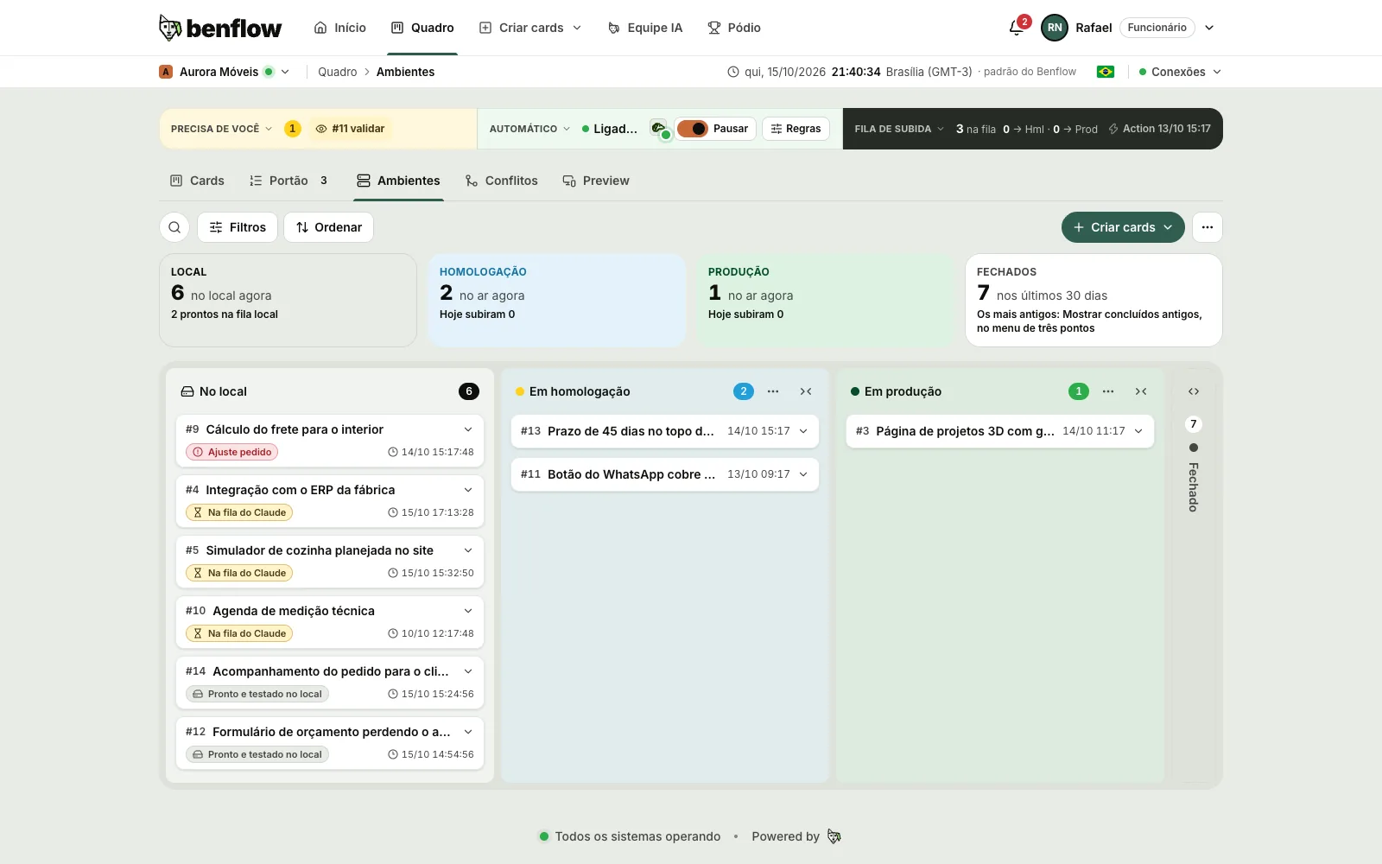
Task: Open the notifications bell
Action: (1017, 28)
